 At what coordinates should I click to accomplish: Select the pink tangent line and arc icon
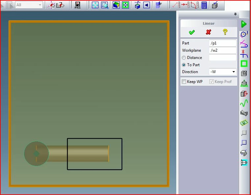point(244,44)
